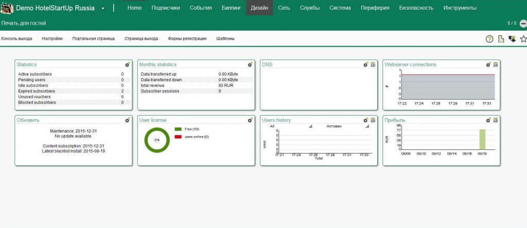The height and width of the screenshot is (228, 527).
Task: Open the Подписчики menu
Action: coord(166,8)
